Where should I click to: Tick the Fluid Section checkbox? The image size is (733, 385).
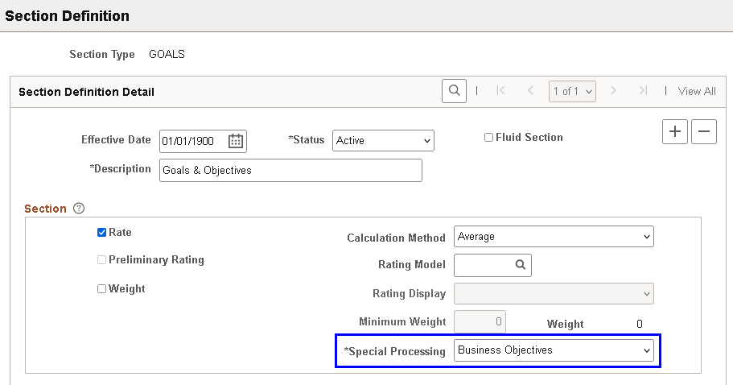488,138
